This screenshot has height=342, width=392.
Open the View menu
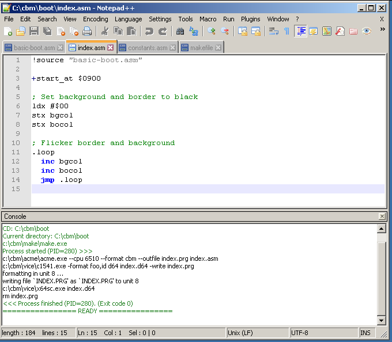[x=70, y=19]
